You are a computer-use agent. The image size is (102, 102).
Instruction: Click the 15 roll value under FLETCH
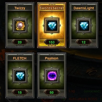coord(20,92)
